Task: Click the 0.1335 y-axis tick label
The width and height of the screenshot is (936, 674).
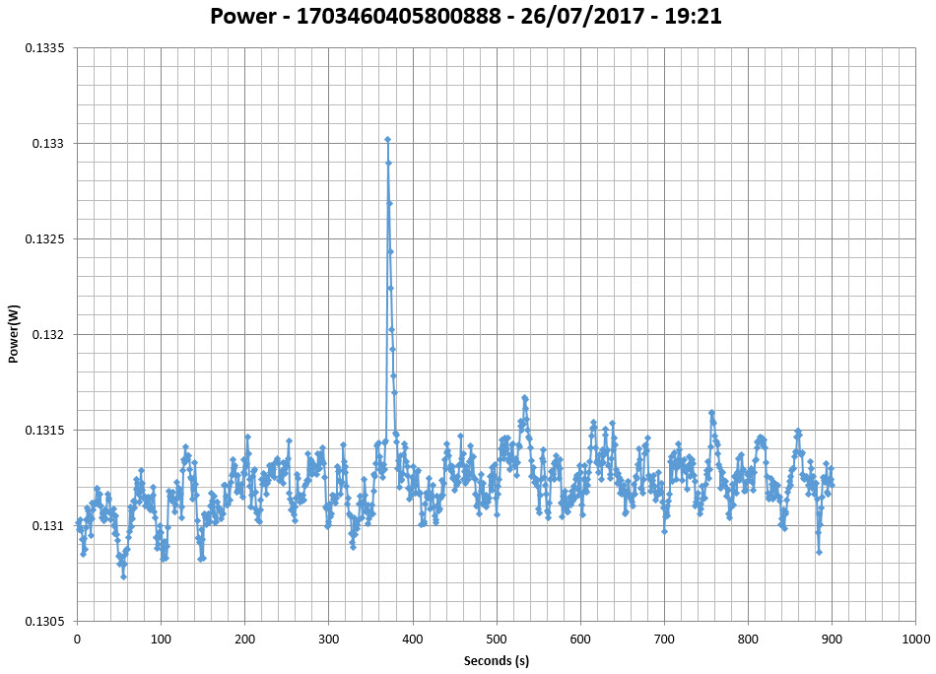Action: click(43, 48)
